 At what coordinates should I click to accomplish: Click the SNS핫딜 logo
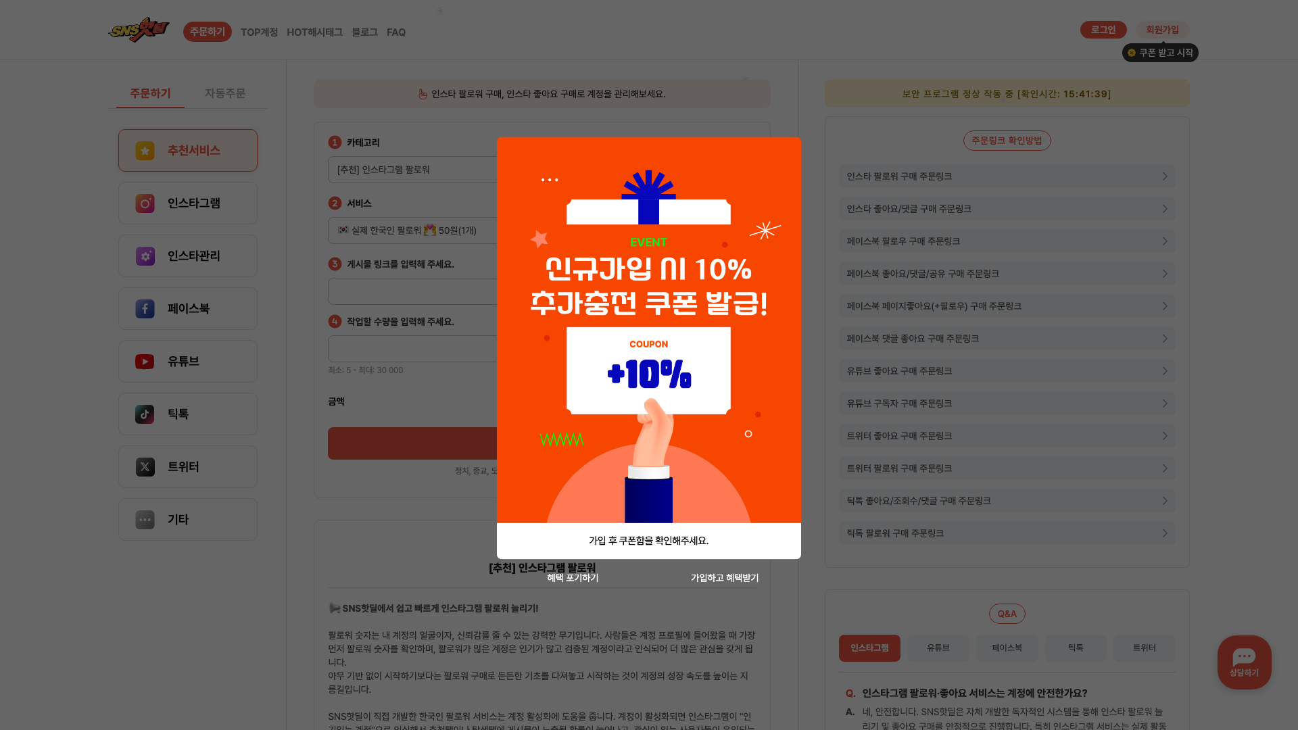[x=139, y=30]
